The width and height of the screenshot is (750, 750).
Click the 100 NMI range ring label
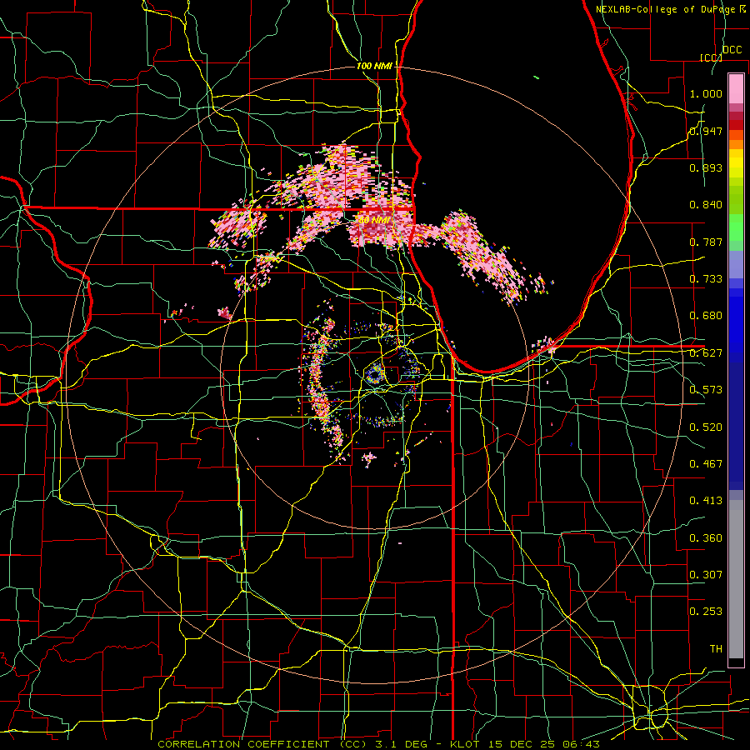[374, 66]
